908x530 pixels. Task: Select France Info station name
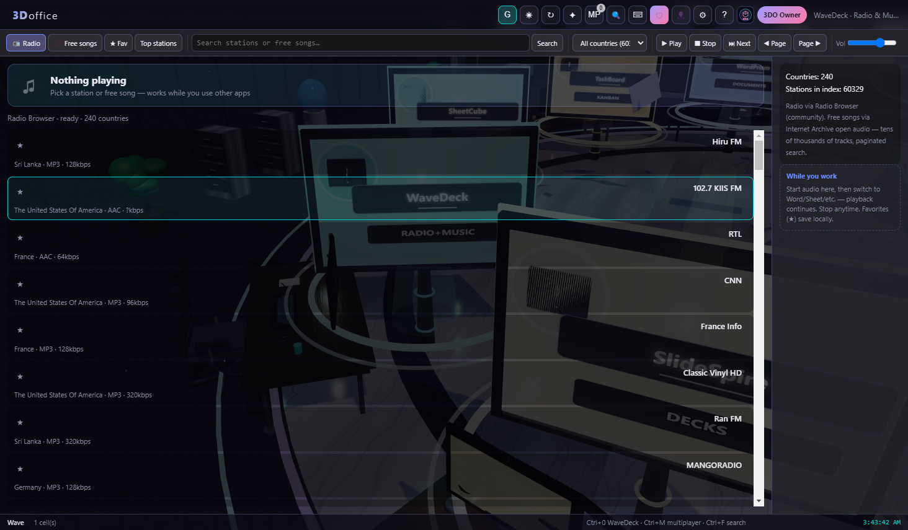(x=721, y=327)
